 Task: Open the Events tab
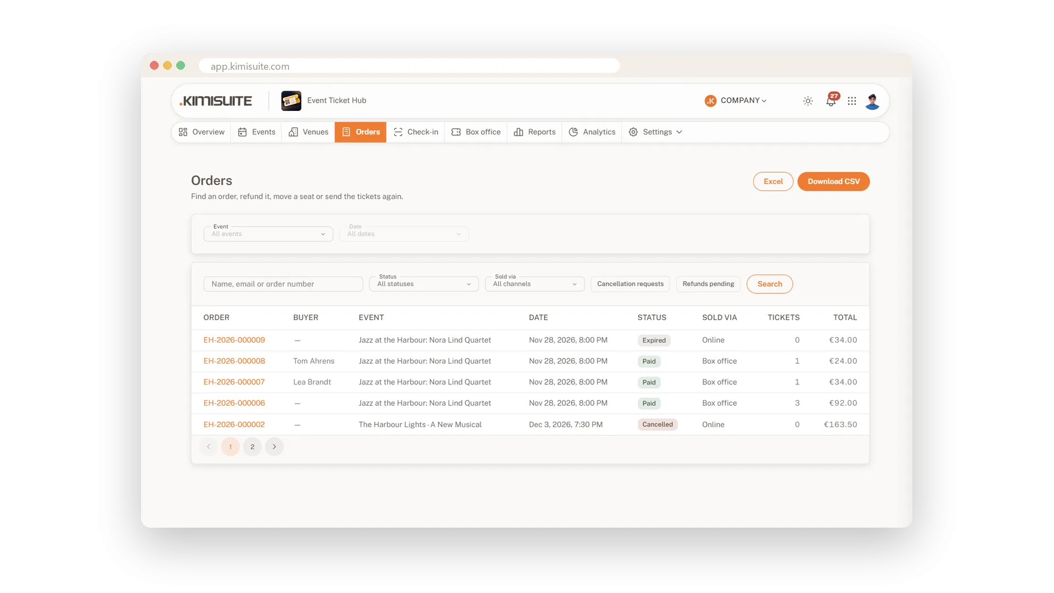point(256,132)
